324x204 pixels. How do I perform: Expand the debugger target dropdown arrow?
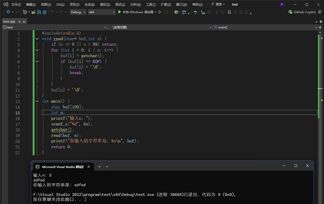point(156,12)
